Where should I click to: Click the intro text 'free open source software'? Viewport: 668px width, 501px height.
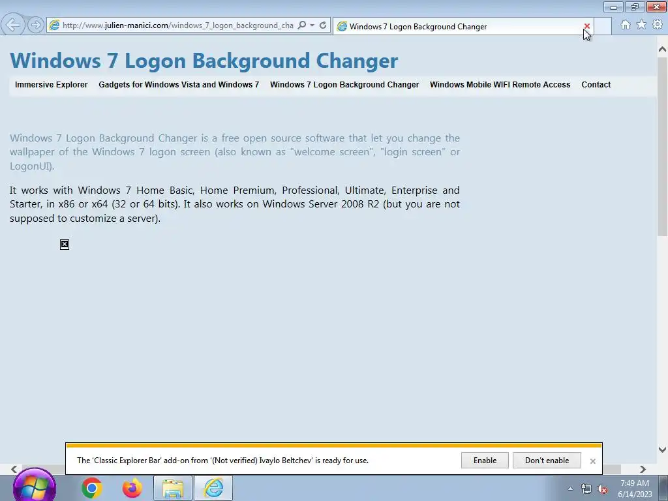point(283,138)
